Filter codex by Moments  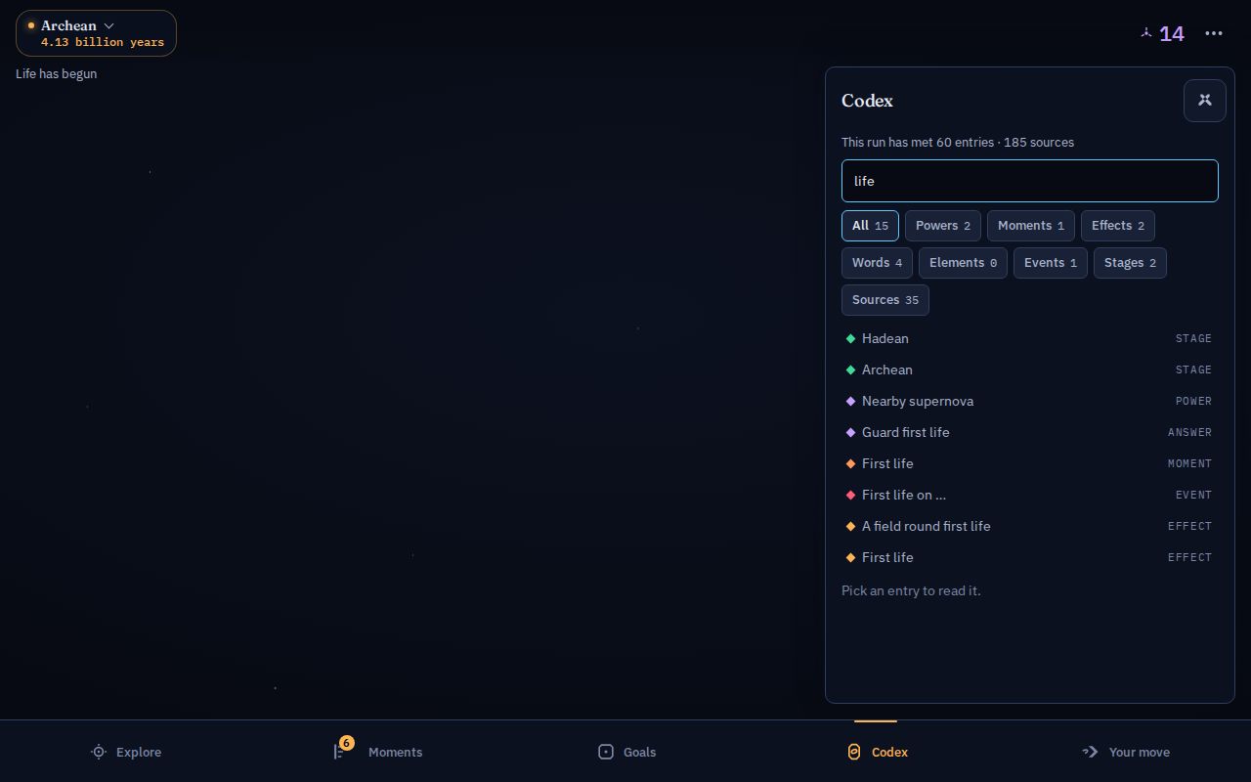click(x=1031, y=226)
